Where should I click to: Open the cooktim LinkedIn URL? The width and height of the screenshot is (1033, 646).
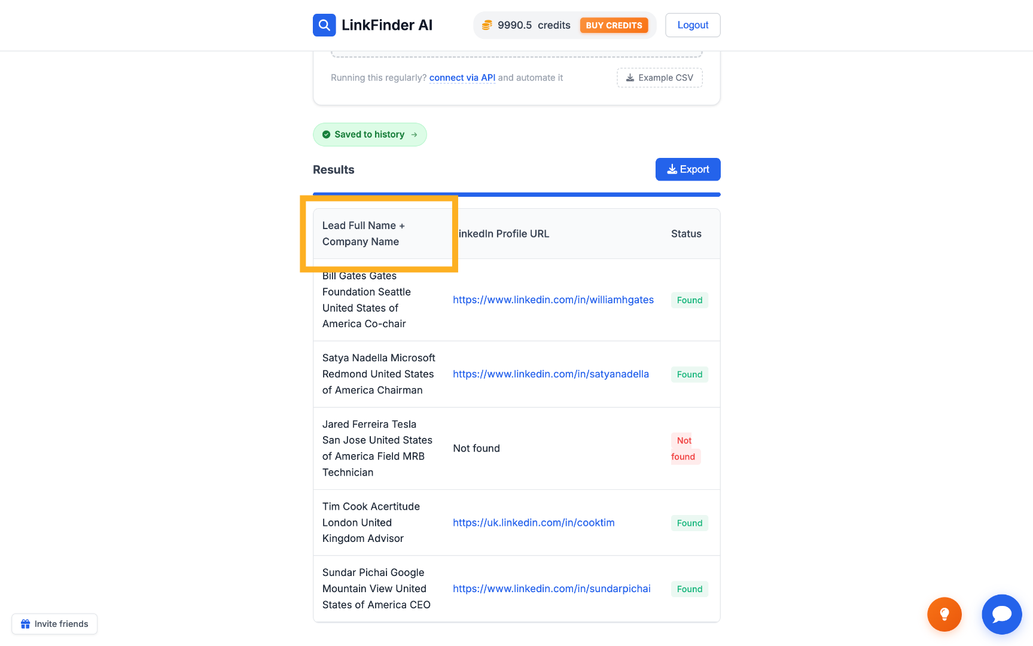(534, 523)
